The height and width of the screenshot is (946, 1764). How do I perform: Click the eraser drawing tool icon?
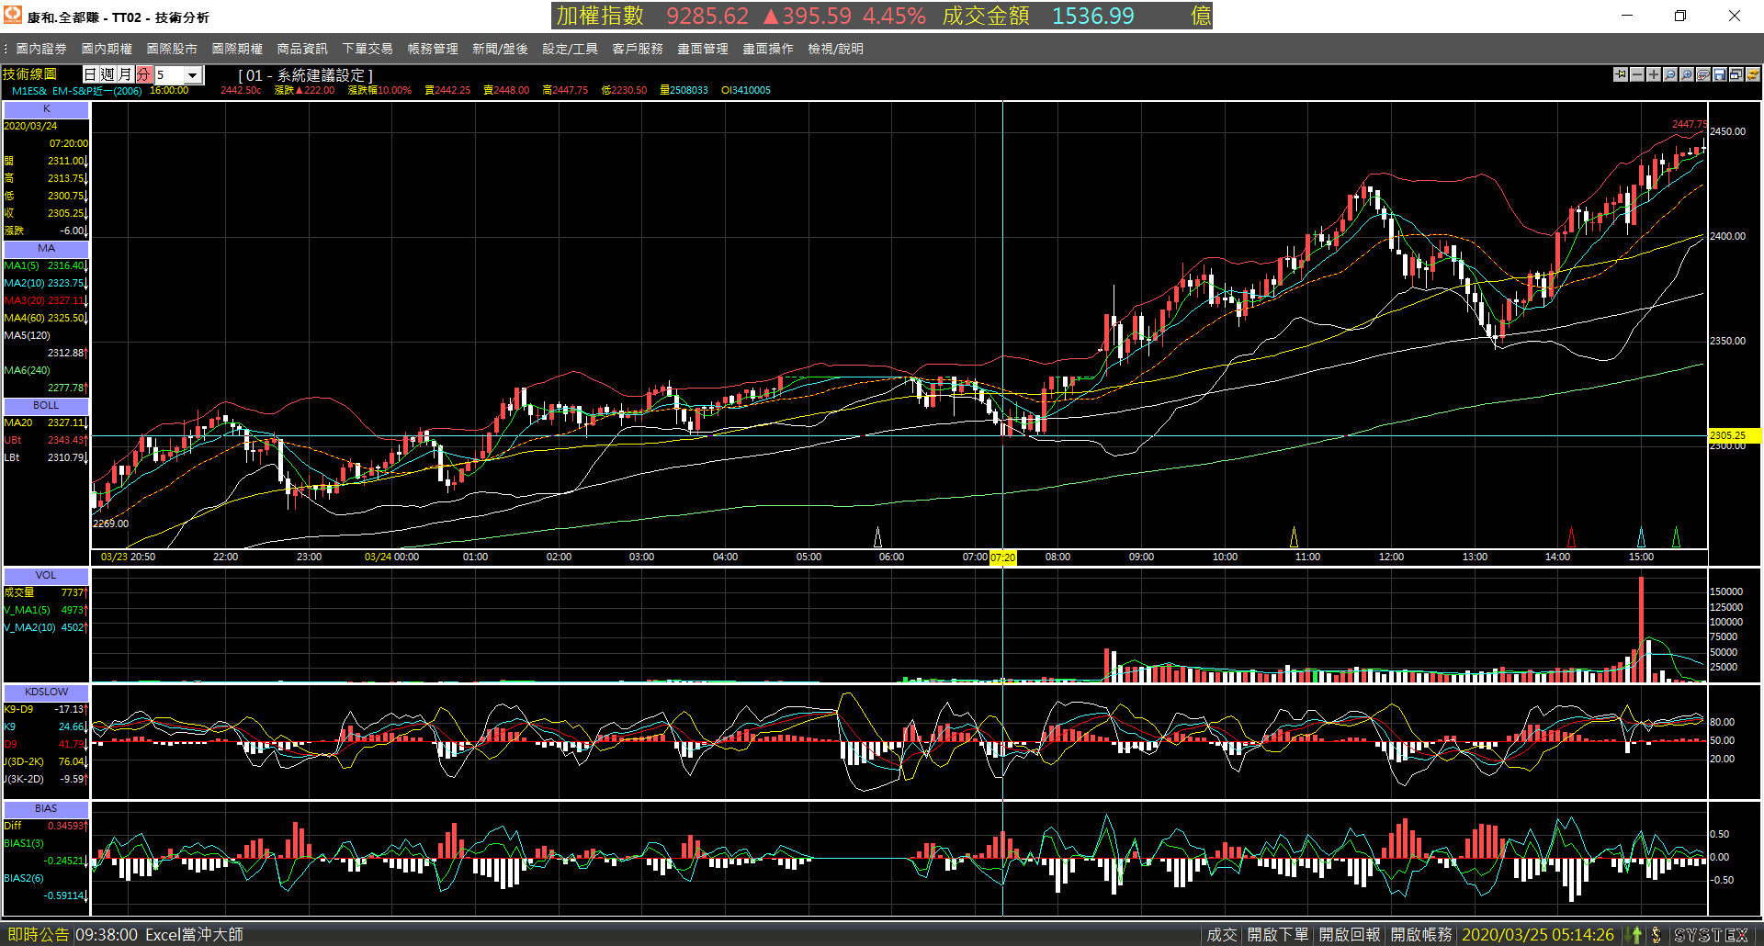click(x=1703, y=74)
